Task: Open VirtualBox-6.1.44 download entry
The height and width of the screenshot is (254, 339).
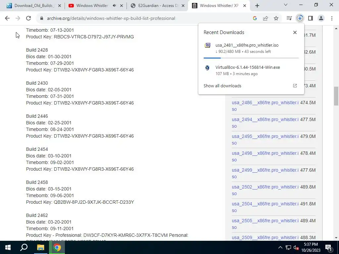Action: pos(251,70)
